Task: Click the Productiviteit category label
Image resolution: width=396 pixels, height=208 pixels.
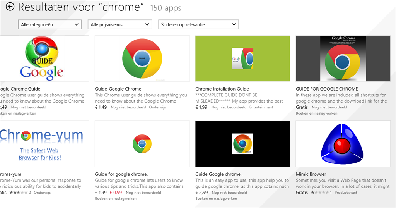Action: click(346, 192)
